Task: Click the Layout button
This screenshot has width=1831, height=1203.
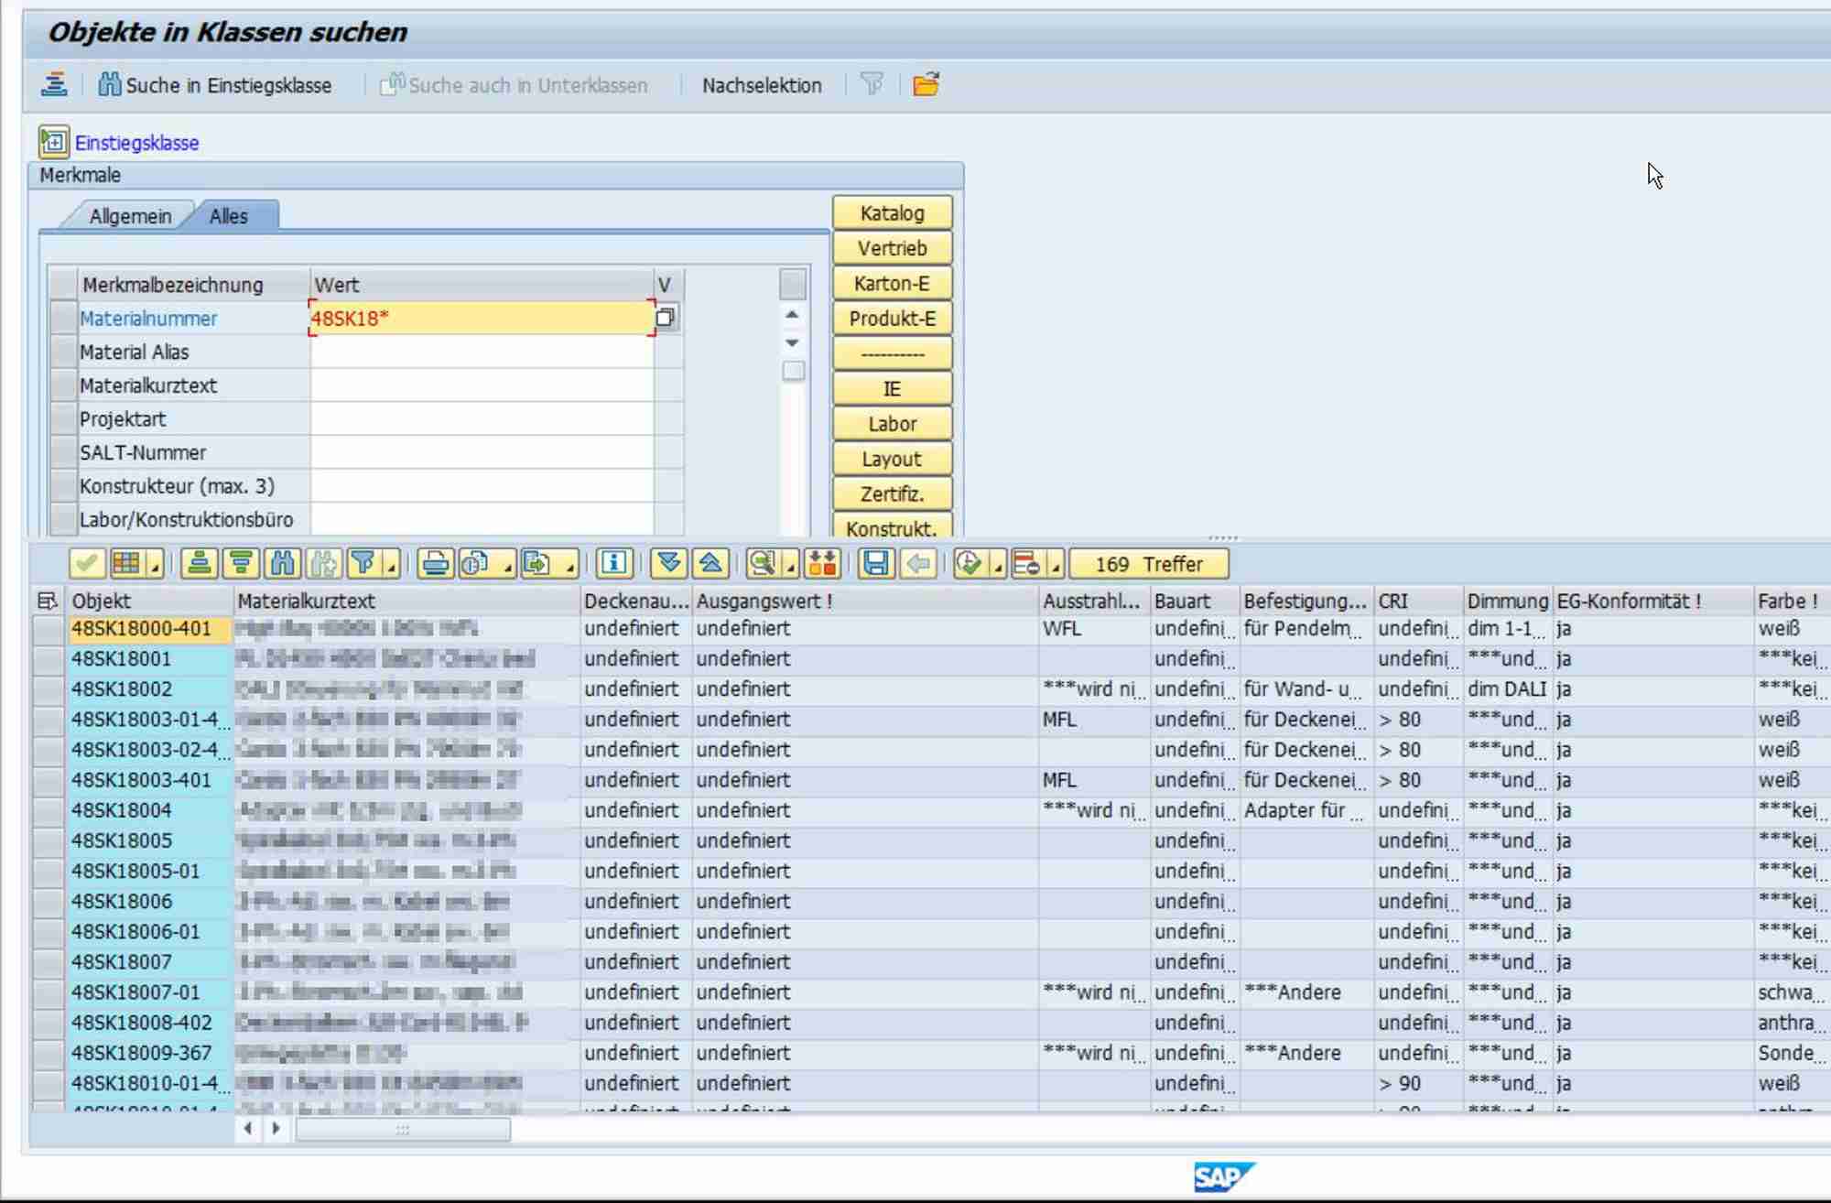Action: point(892,460)
